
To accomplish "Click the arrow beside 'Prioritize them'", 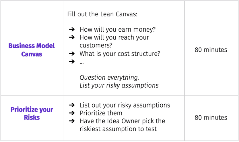I will tap(72, 113).
